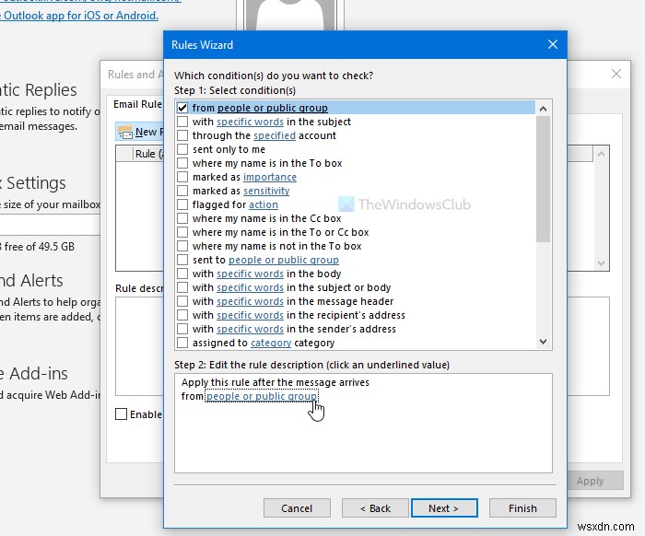Click 'specific words' link in the subject or body row
The height and width of the screenshot is (536, 645).
(250, 287)
